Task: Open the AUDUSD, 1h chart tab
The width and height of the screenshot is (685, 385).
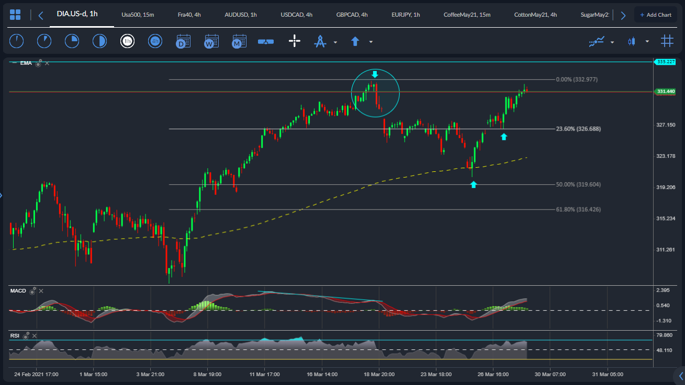Action: (x=241, y=15)
